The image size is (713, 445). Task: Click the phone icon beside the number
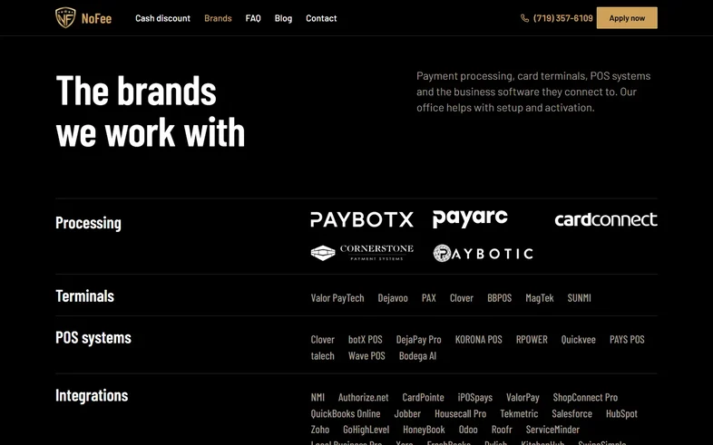point(524,18)
